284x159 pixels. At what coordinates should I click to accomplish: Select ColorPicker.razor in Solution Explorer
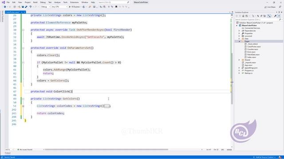pyautogui.click(x=254, y=46)
